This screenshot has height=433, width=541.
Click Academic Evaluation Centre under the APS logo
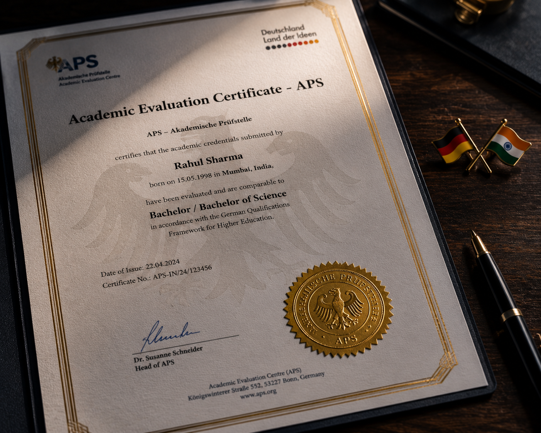89,80
